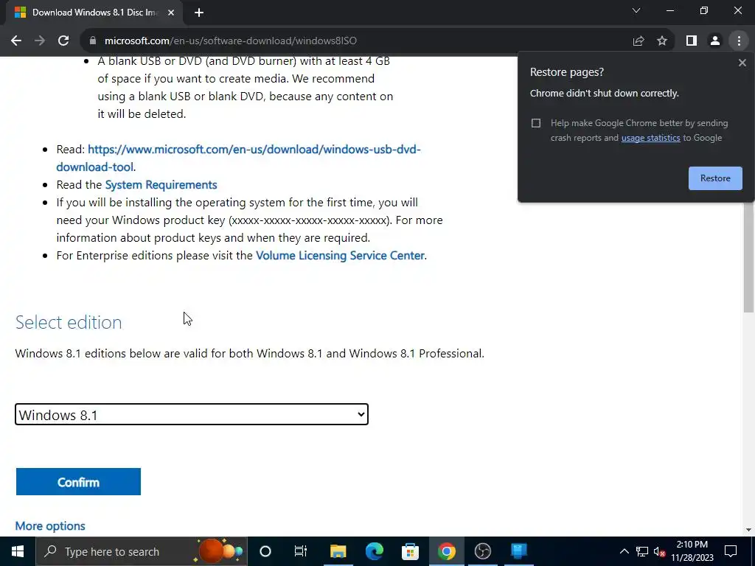Open the Windows Start menu
This screenshot has width=755, height=566.
18,551
